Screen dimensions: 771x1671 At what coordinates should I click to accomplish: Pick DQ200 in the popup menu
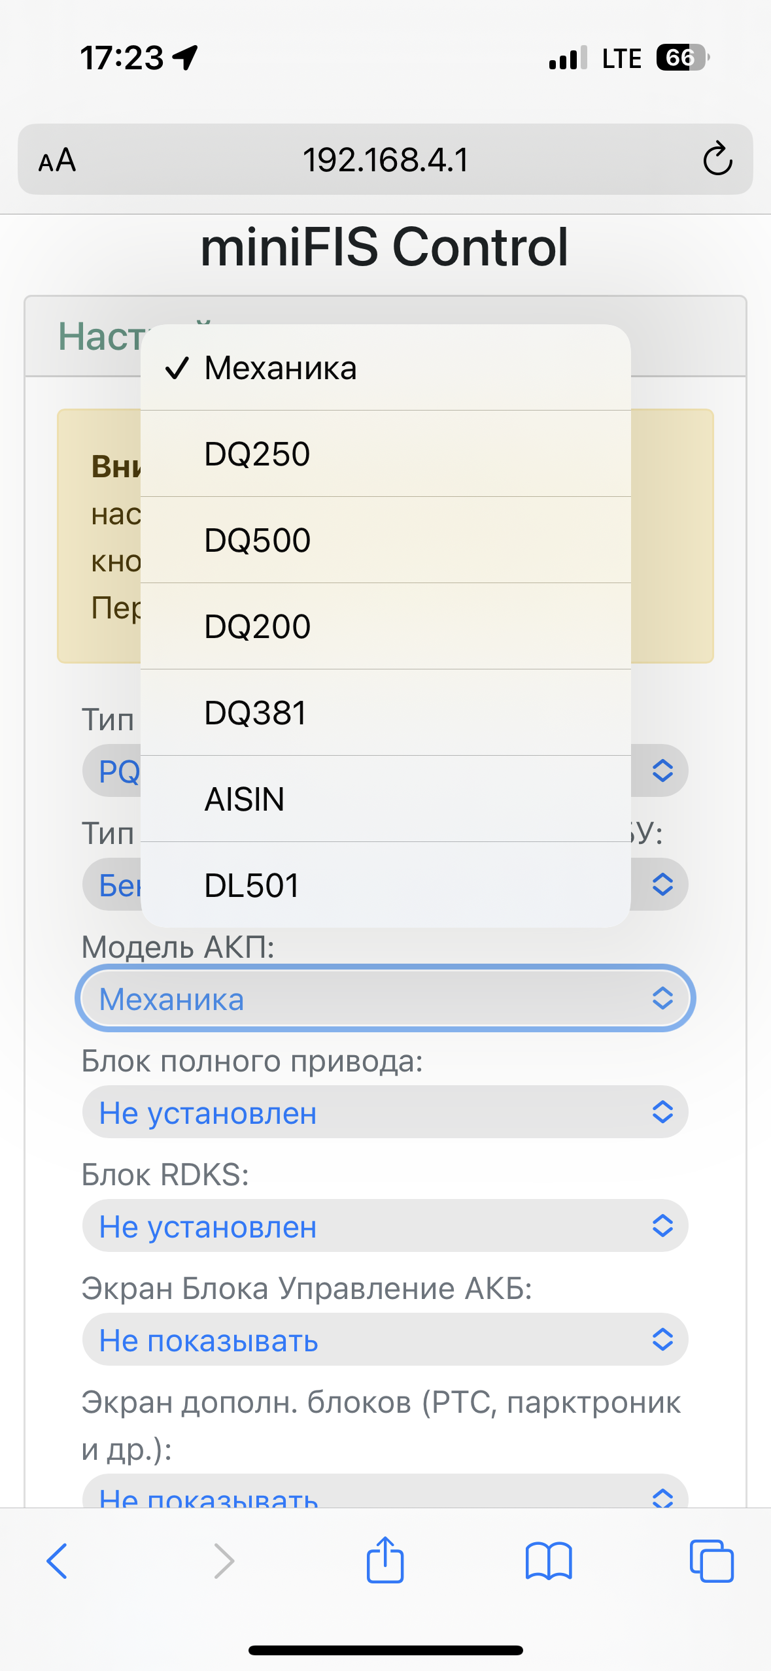click(x=386, y=626)
